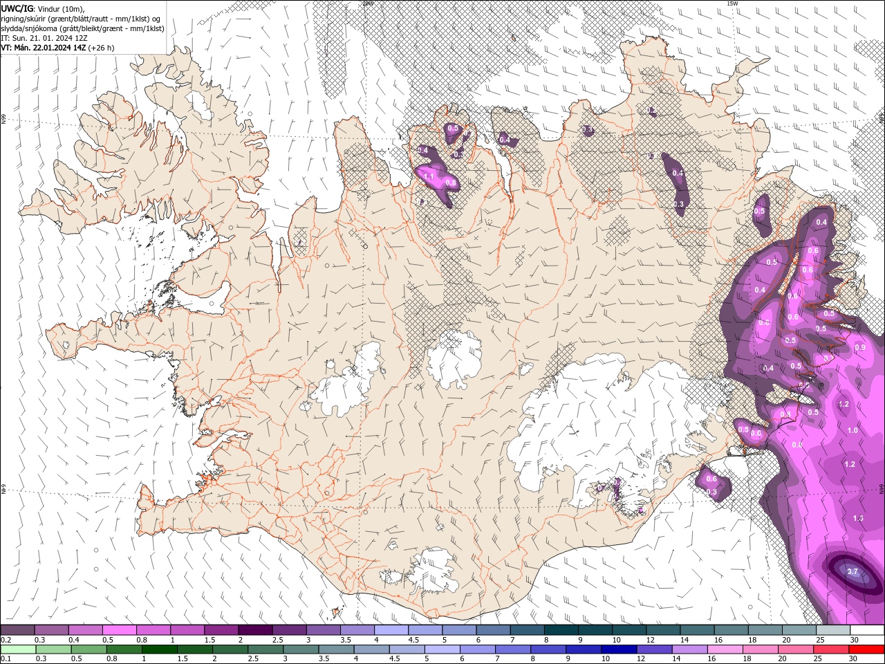Pick the darkest purple swatch at 2 on snow scale
The height and width of the screenshot is (664, 885).
click(x=255, y=630)
